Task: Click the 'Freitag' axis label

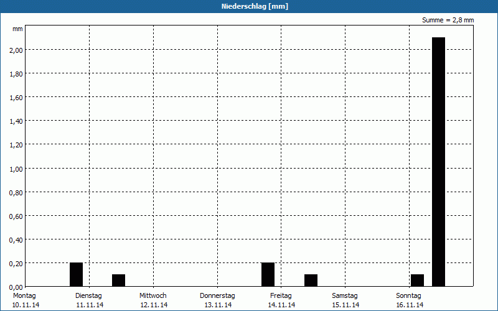Action: point(281,296)
